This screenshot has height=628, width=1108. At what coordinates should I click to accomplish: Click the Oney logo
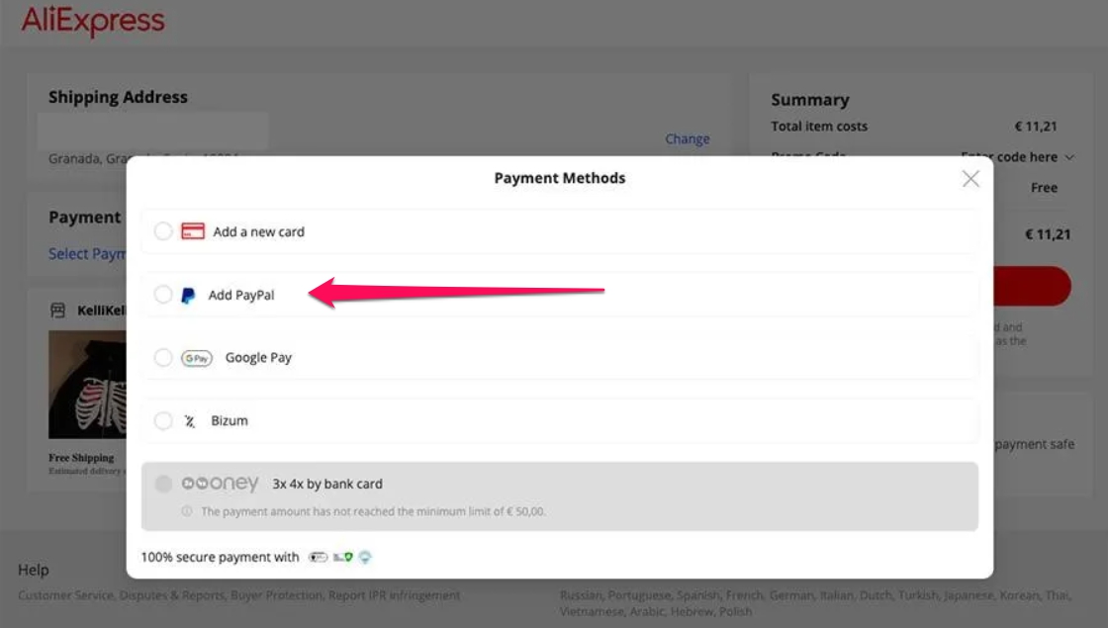[x=220, y=484]
